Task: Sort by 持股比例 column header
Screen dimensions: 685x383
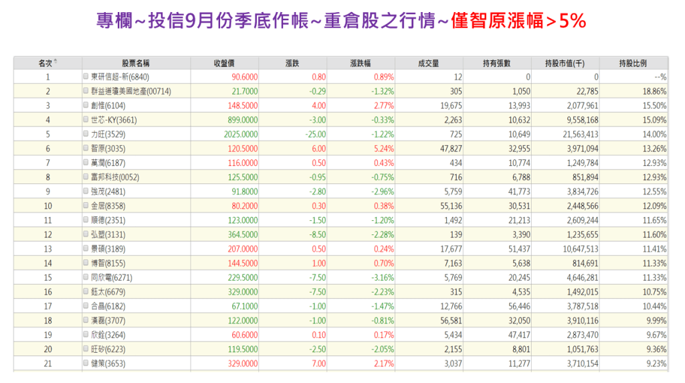Action: [x=633, y=63]
